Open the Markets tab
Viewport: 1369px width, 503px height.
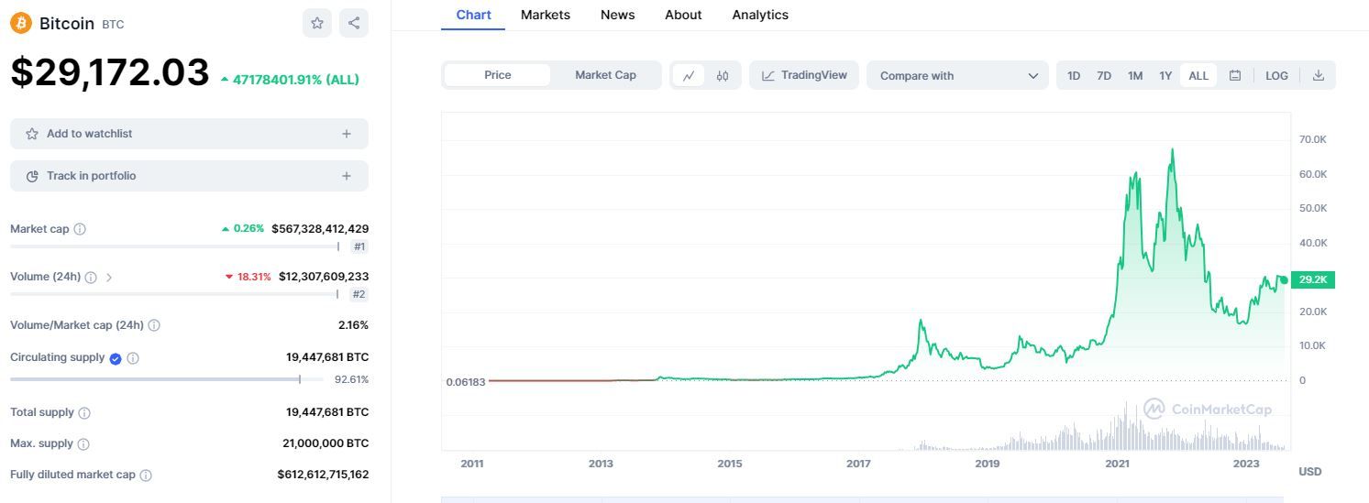[x=545, y=15]
